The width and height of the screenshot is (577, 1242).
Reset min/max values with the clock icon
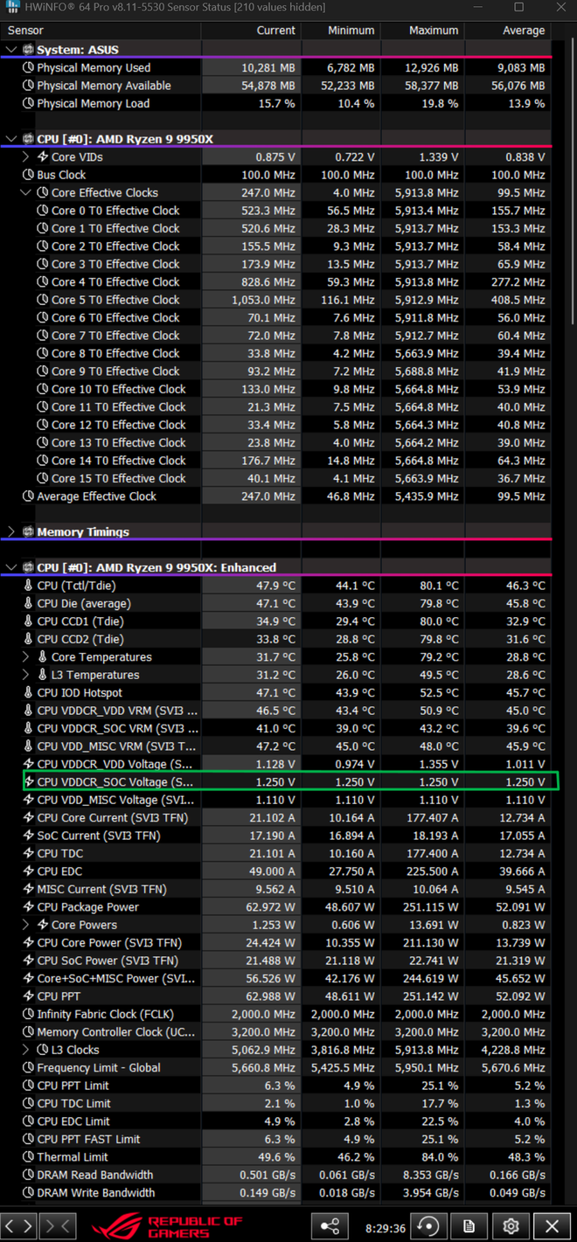[428, 1225]
